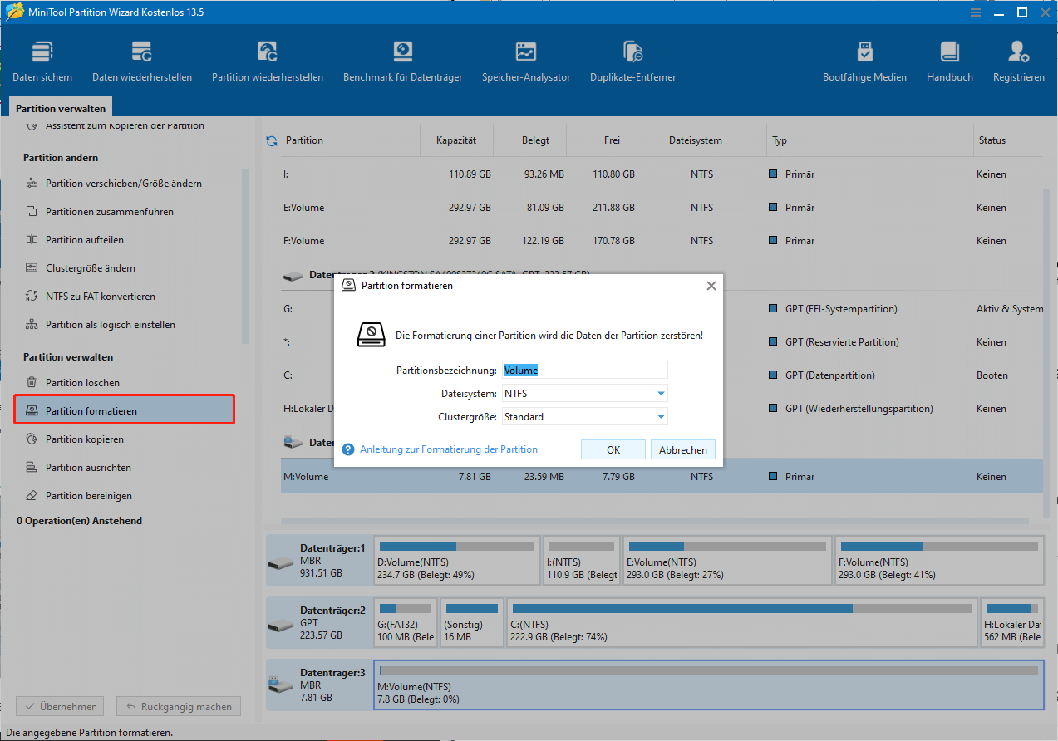This screenshot has width=1058, height=741.
Task: Open Anleitung zur Formatierung der Partition
Action: (449, 449)
